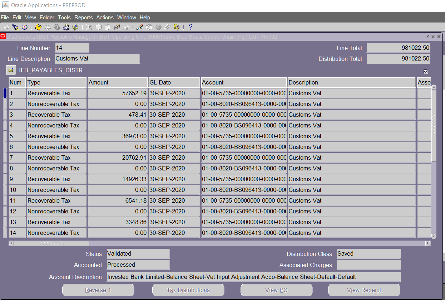Click the vertical scrollbar down arrow
The image size is (445, 300).
coord(434,236)
